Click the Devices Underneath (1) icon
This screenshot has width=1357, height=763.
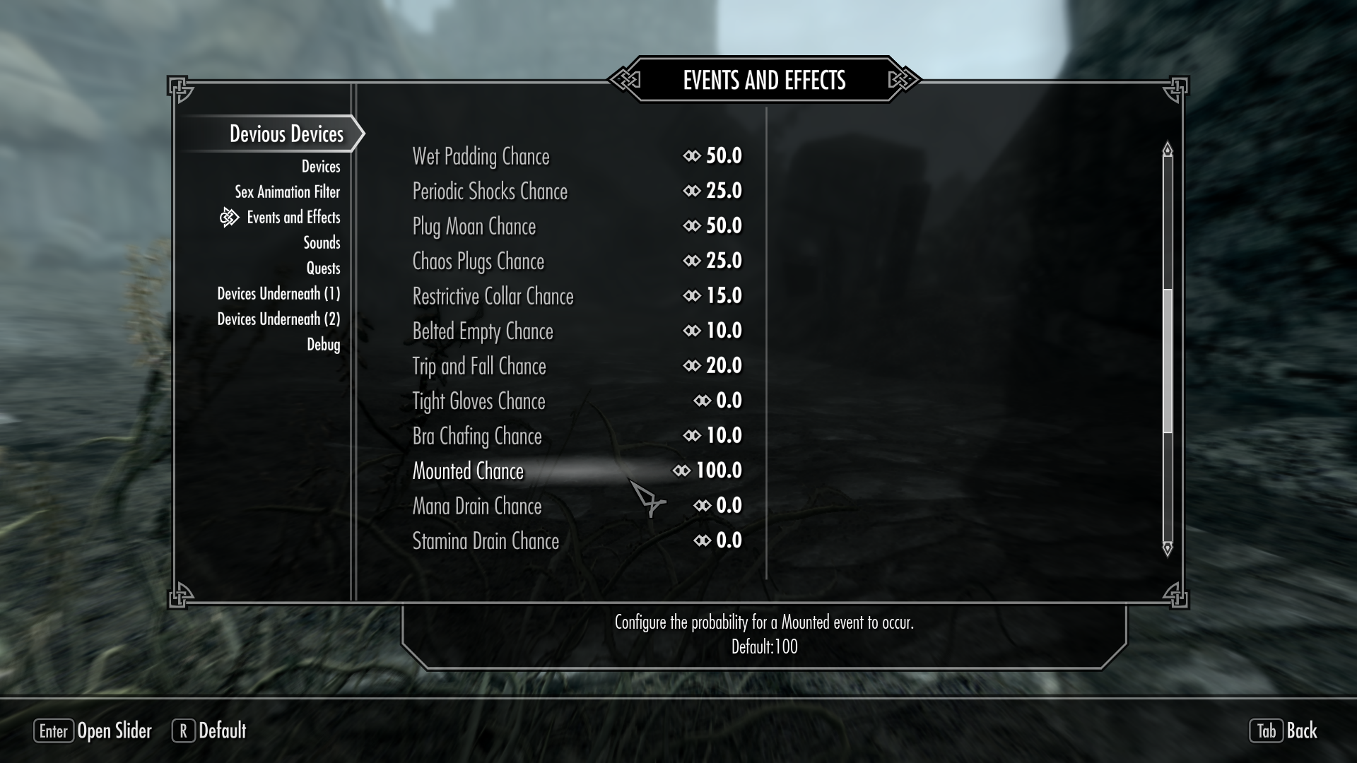click(x=278, y=293)
